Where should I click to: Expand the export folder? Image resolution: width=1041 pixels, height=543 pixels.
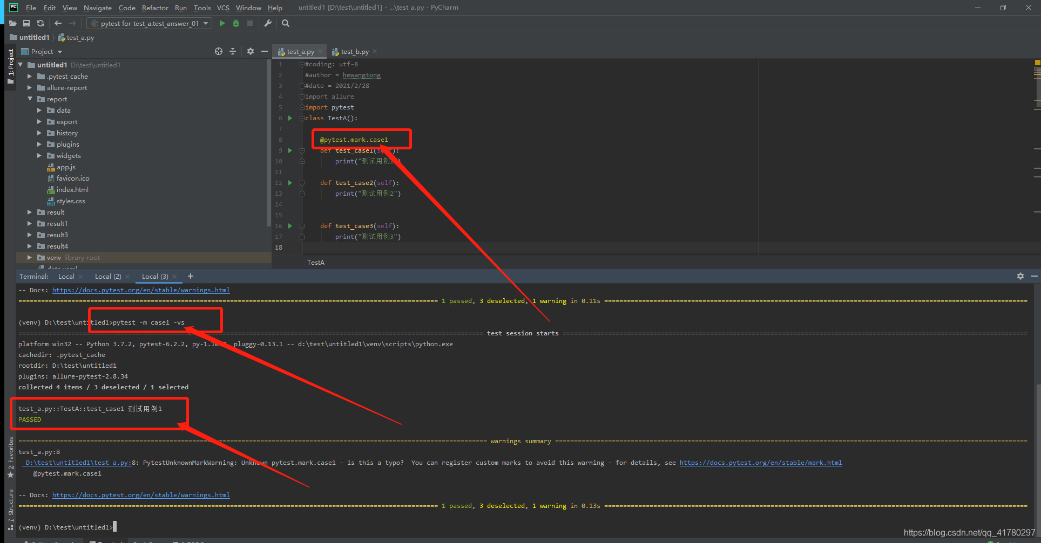point(39,122)
